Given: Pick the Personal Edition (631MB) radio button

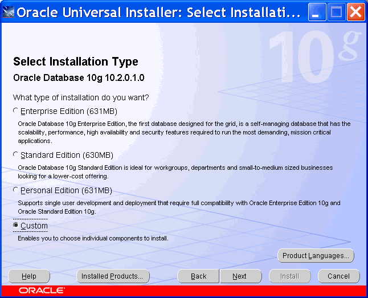Looking at the screenshot, I should pyautogui.click(x=16, y=190).
